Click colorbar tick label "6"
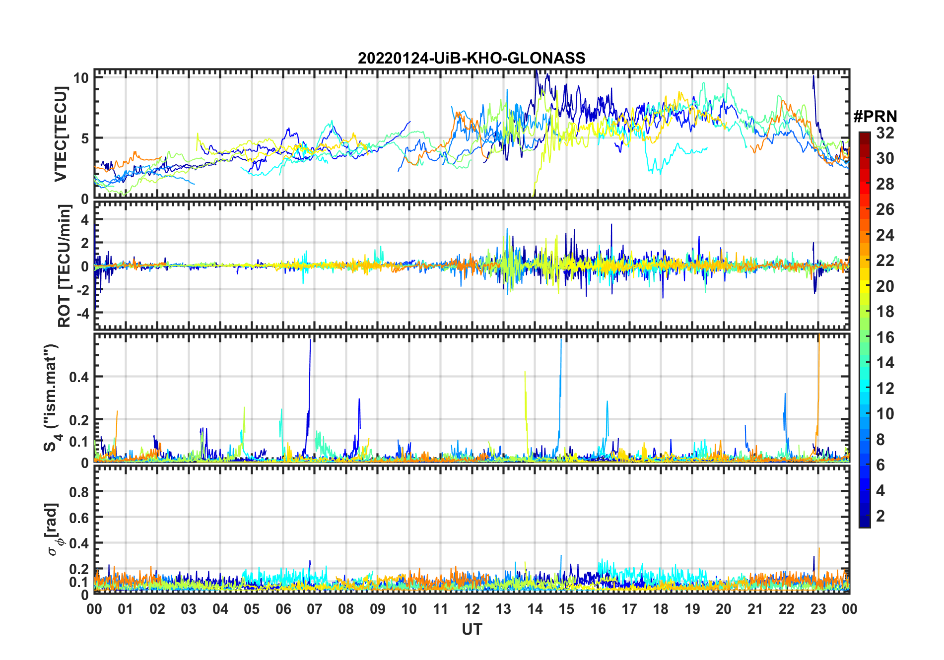Image resolution: width=944 pixels, height=660 pixels. click(880, 465)
